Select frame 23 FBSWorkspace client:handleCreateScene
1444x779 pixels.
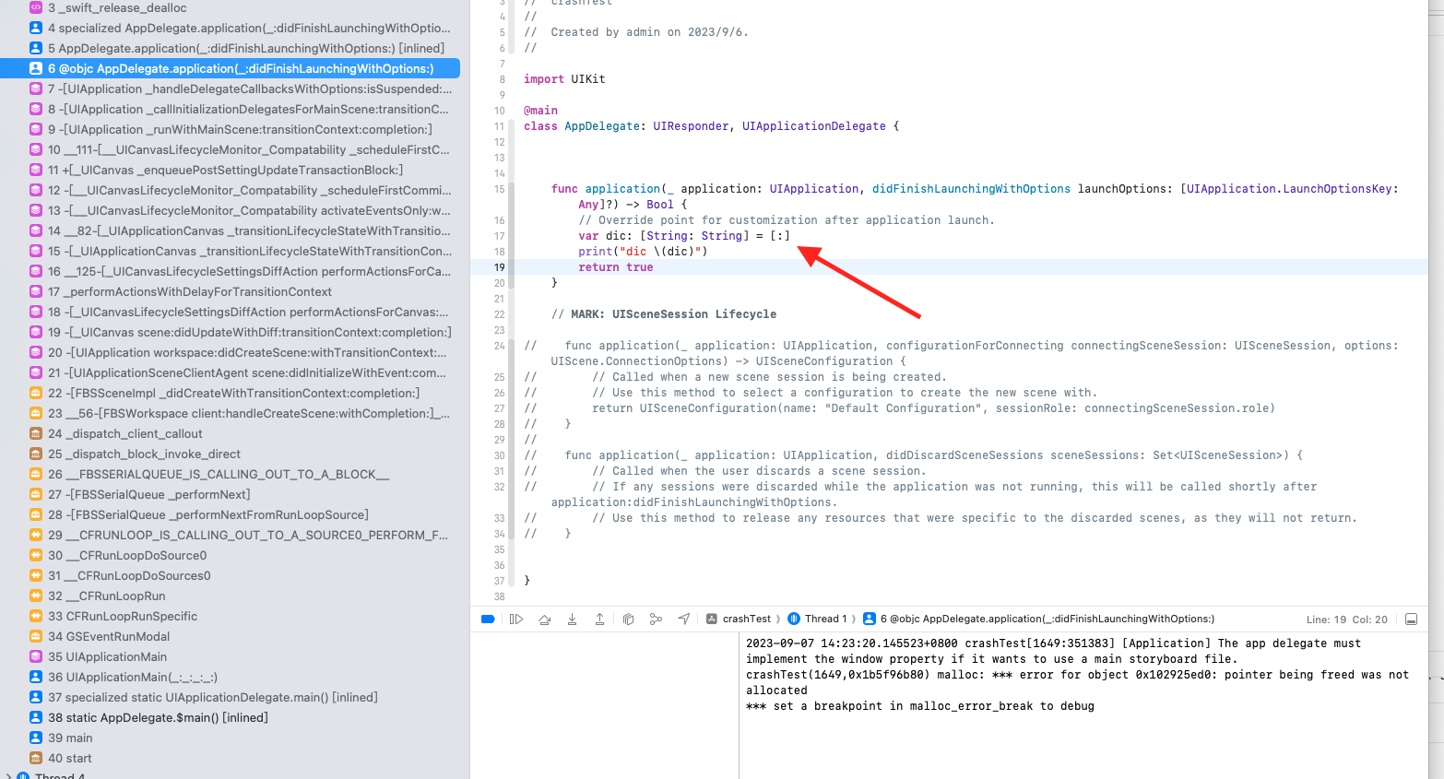[x=231, y=413]
